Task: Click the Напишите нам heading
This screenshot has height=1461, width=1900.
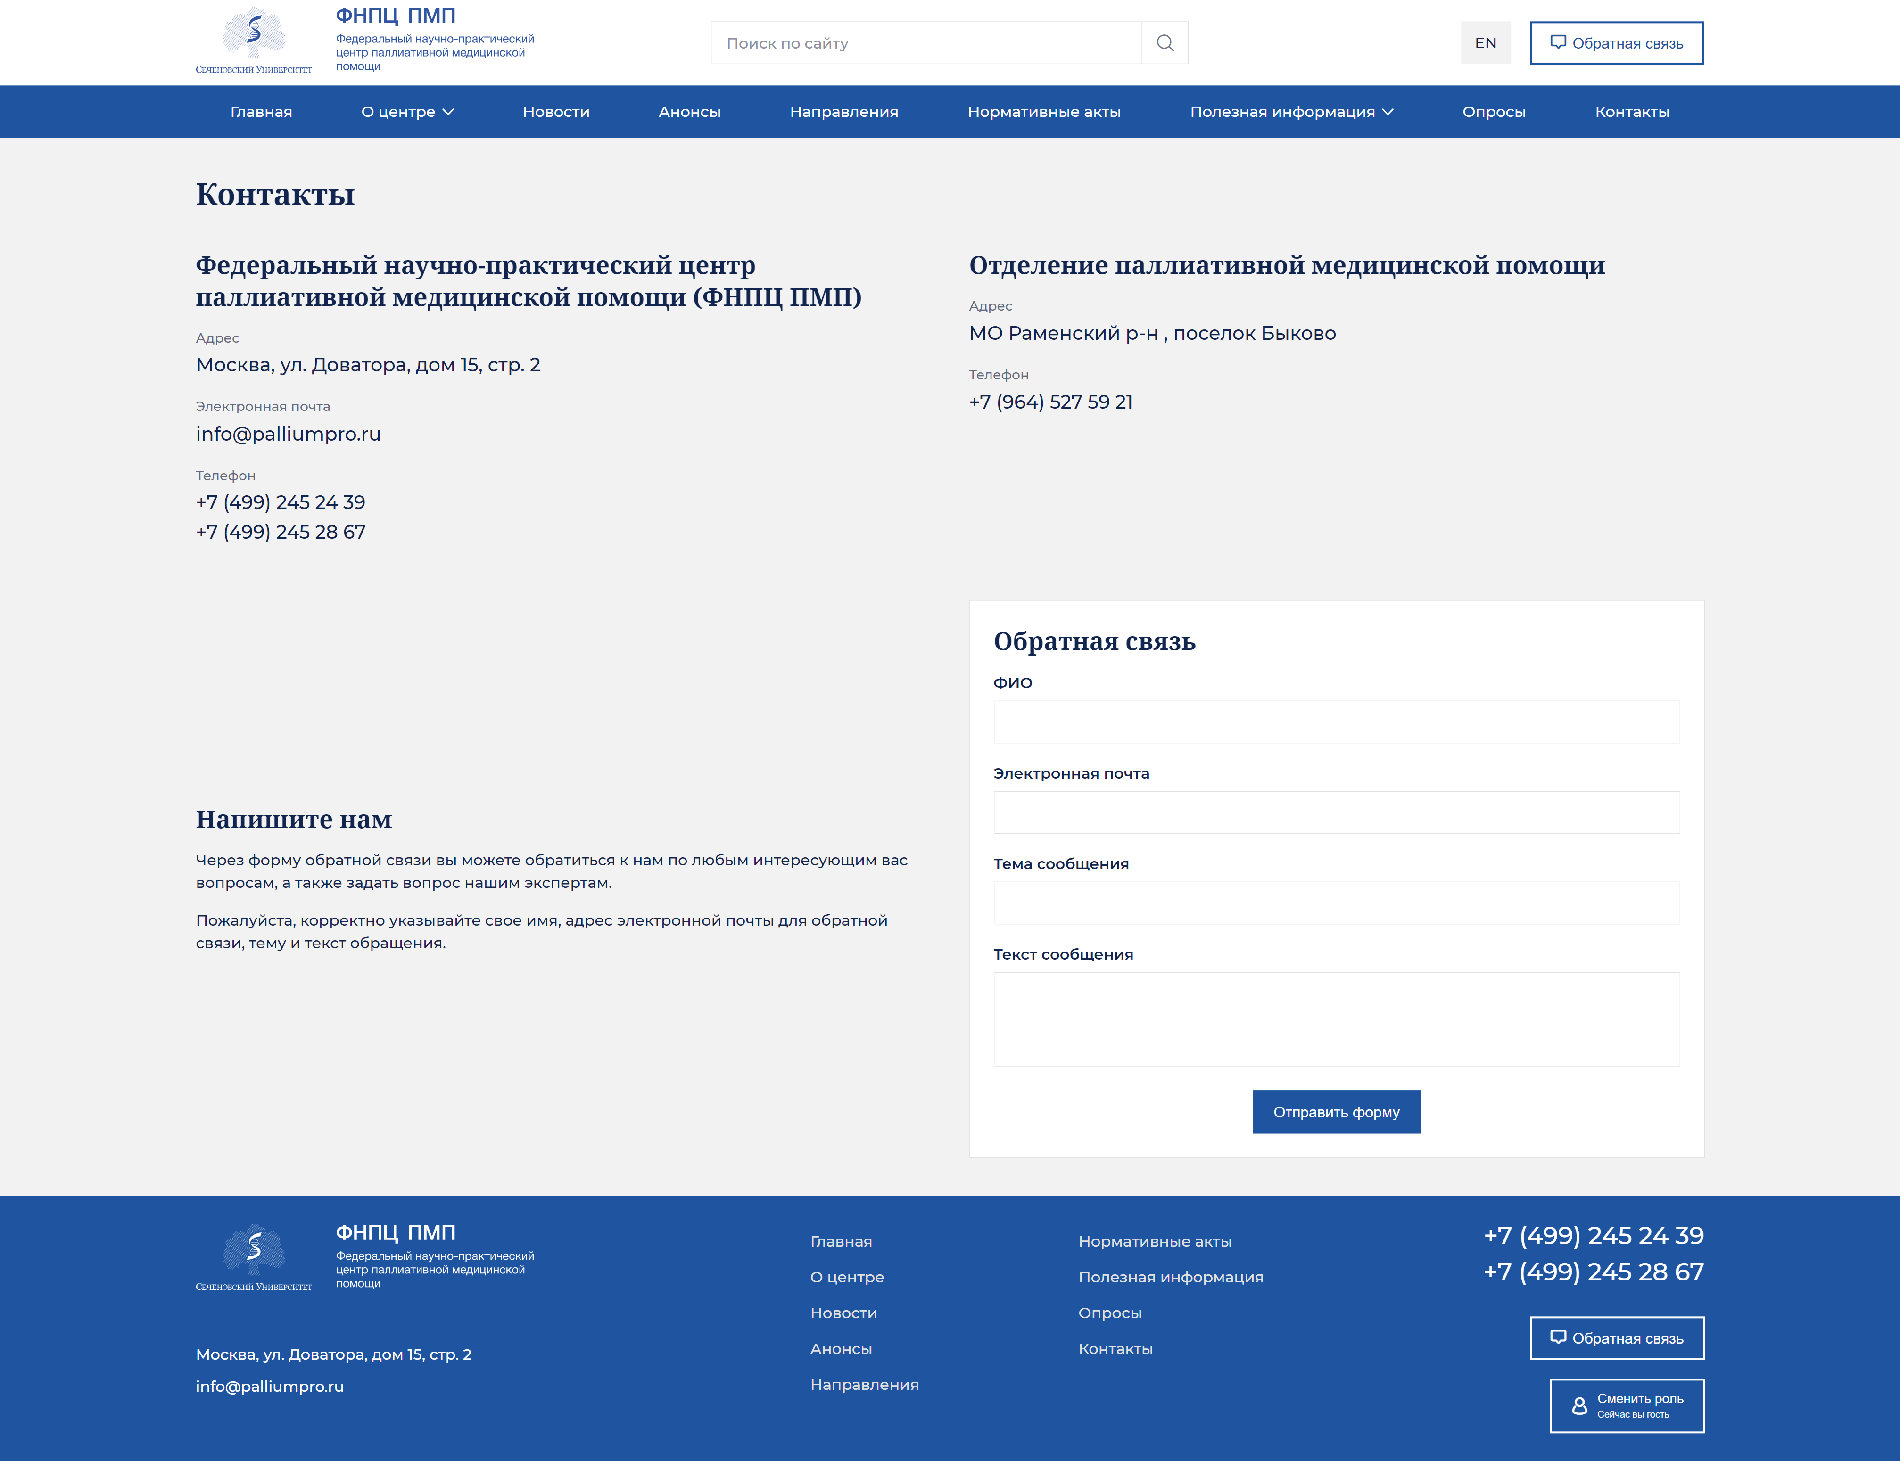Action: [x=293, y=819]
